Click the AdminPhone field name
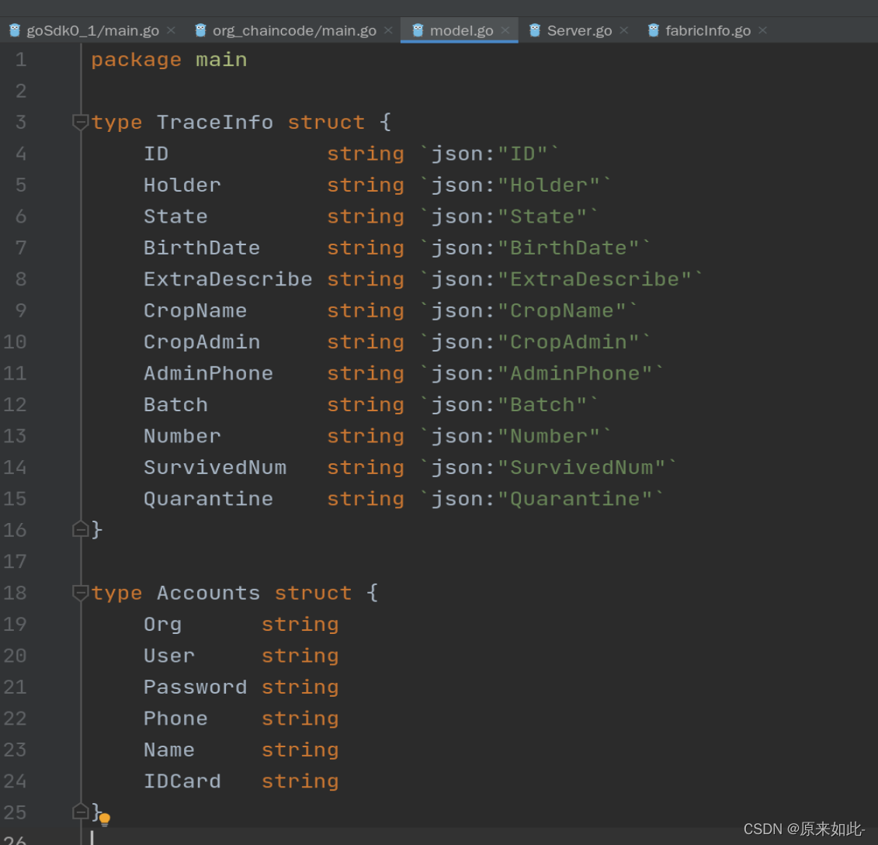This screenshot has width=878, height=845. pyautogui.click(x=208, y=373)
